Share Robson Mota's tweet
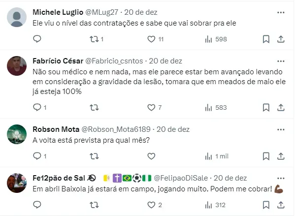Screen dimensions: 295x216 click(281, 156)
